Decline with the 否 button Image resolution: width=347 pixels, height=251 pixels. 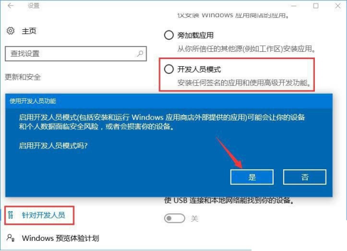(305, 177)
